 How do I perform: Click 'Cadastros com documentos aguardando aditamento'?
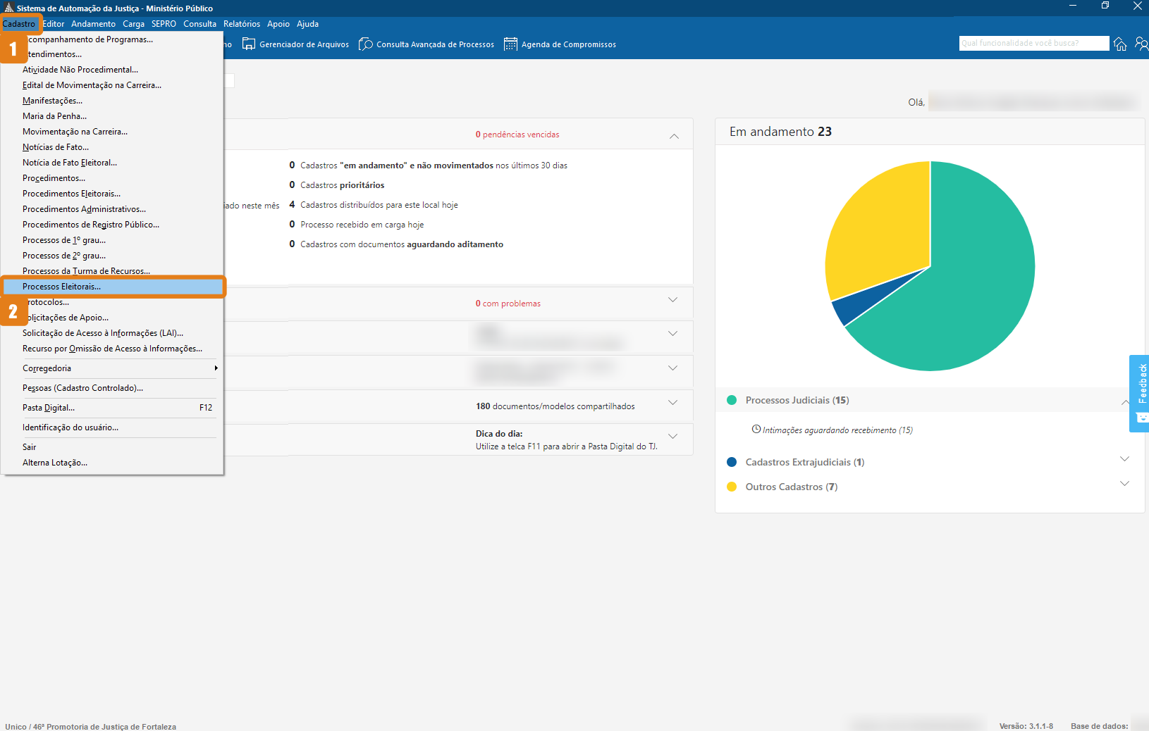pyautogui.click(x=402, y=244)
